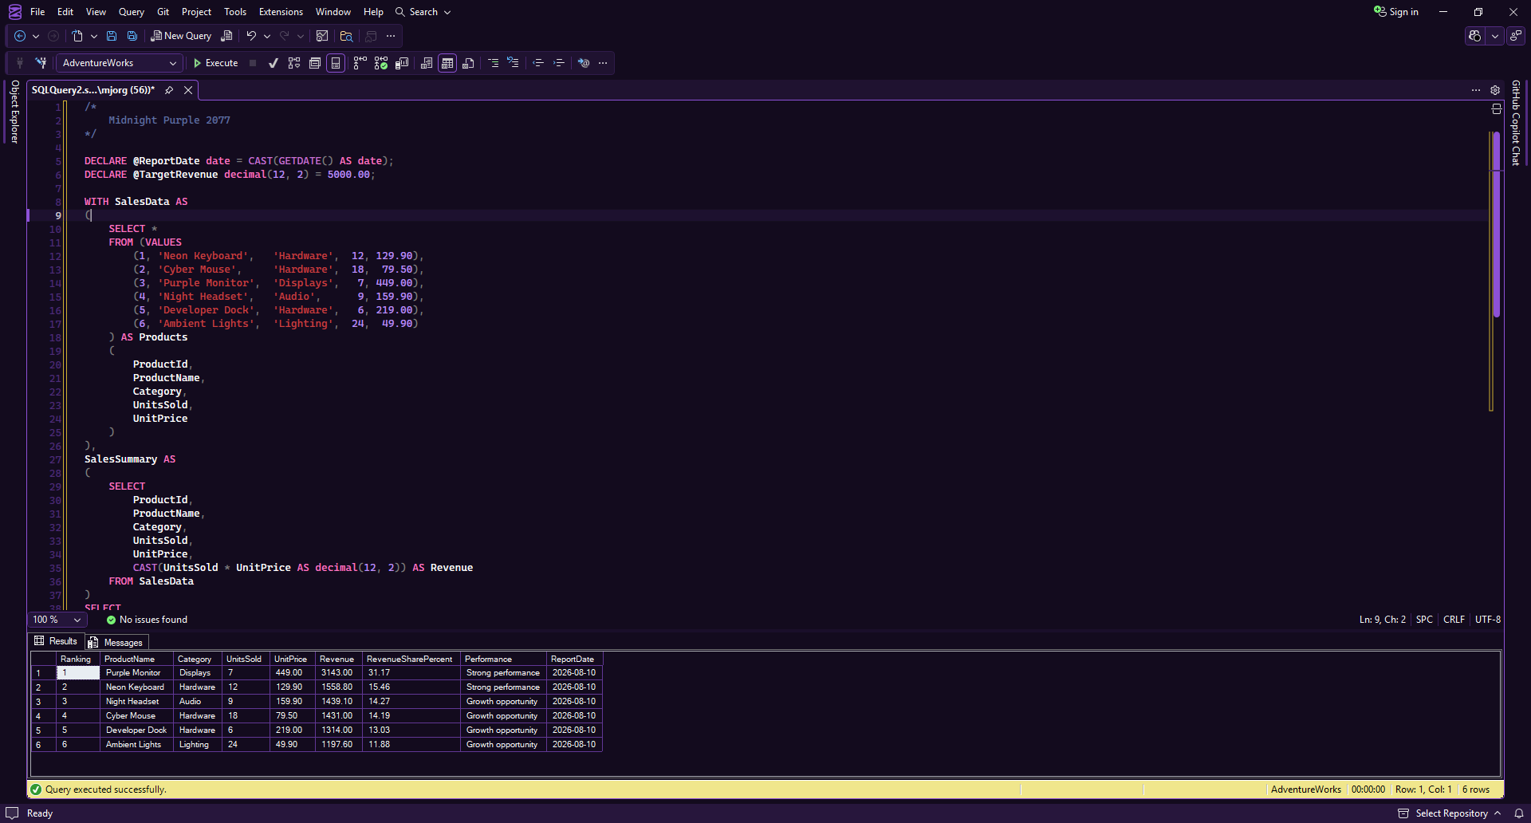Open editor settings gear icon
Screen dimensions: 1531x823
tap(1495, 90)
